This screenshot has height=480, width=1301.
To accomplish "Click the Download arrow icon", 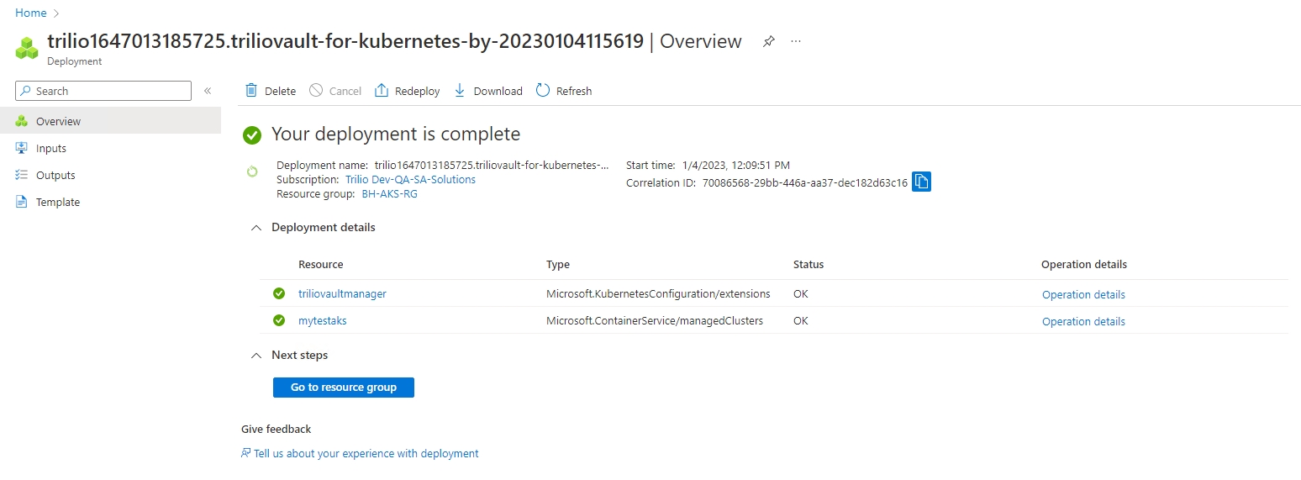I will click(460, 91).
